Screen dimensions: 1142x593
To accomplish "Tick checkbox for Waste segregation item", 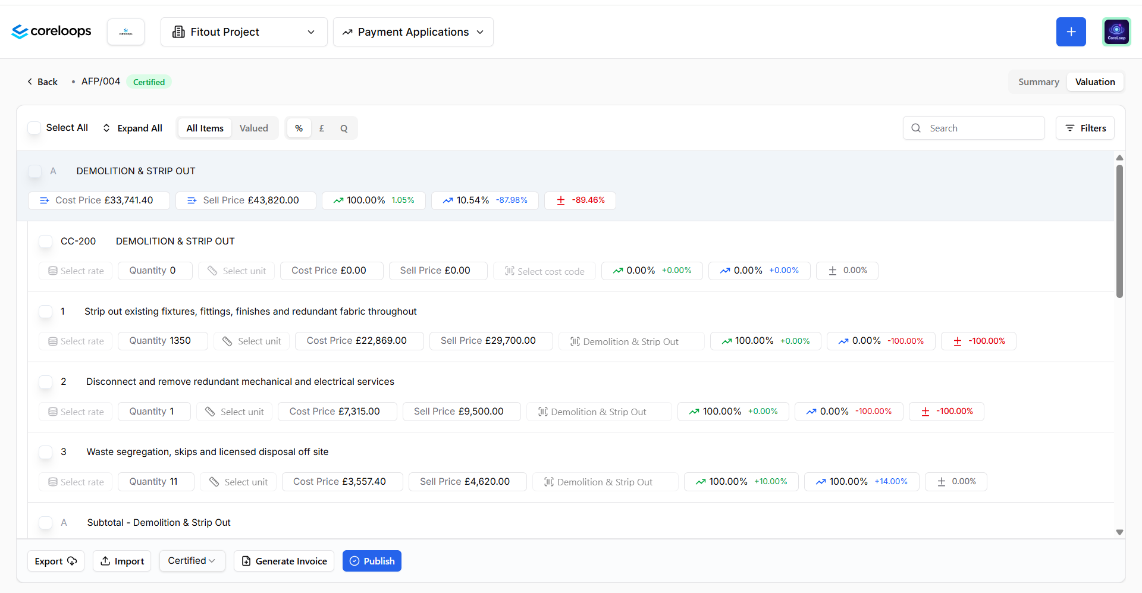I will coord(45,451).
